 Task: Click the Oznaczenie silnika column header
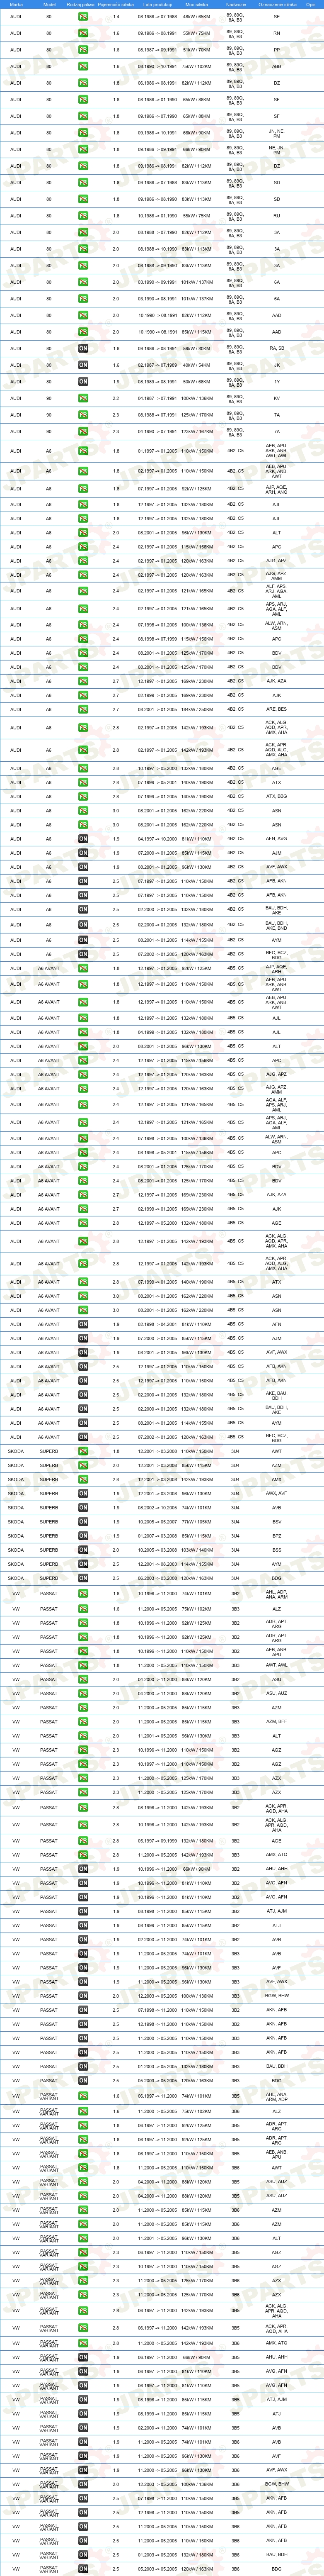277,4
